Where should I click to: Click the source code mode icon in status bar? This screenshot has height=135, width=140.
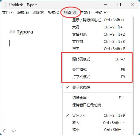tap(14, 131)
